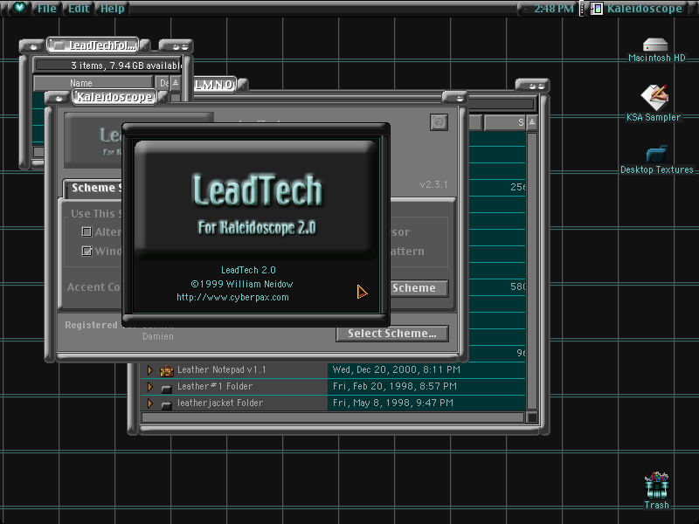Open the File menu
Viewport: 699px width, 524px height.
(x=46, y=9)
